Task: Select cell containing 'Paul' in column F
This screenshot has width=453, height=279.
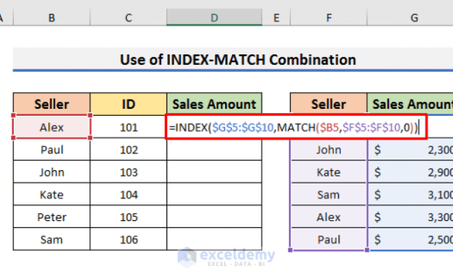Action: 328,239
